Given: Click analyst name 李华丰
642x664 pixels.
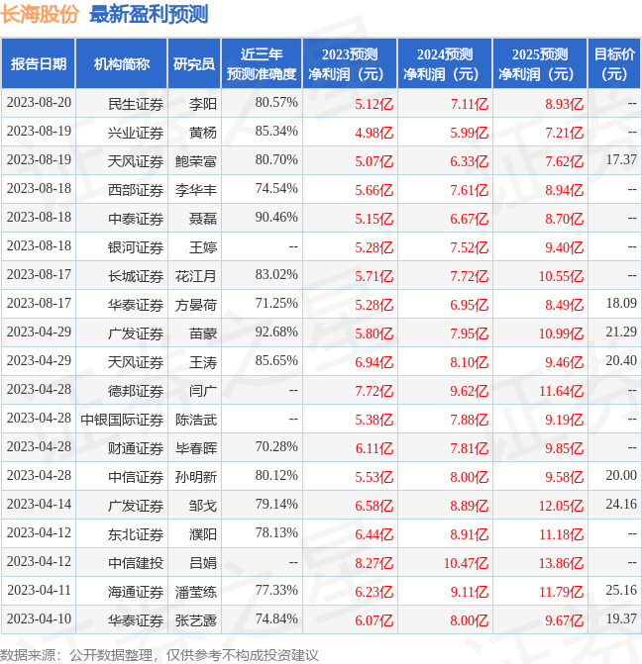Looking at the screenshot, I should point(196,190).
